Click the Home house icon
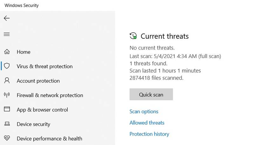 tap(7, 52)
